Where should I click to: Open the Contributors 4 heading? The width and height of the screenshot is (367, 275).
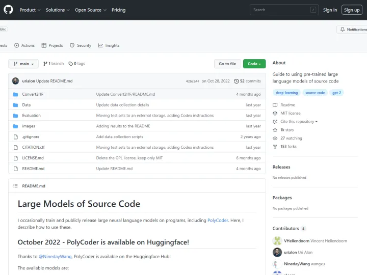point(289,229)
